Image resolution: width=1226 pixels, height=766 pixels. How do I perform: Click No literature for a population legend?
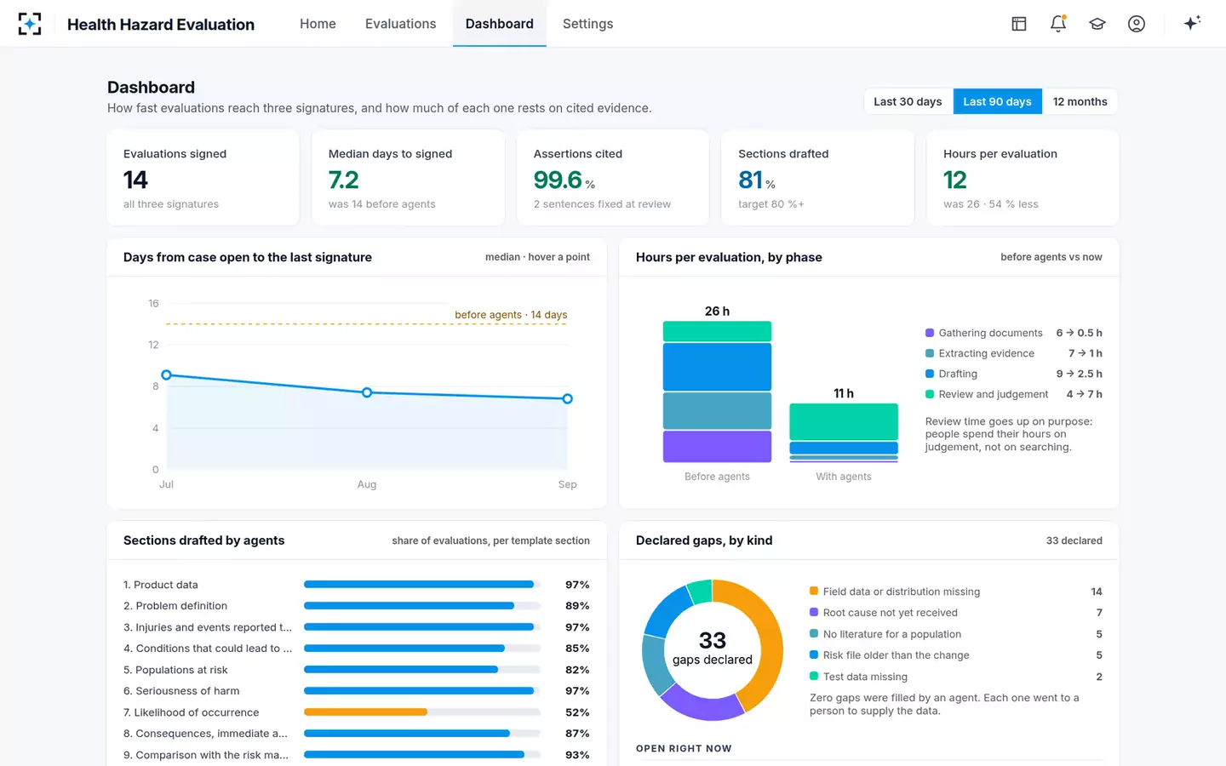click(955, 634)
